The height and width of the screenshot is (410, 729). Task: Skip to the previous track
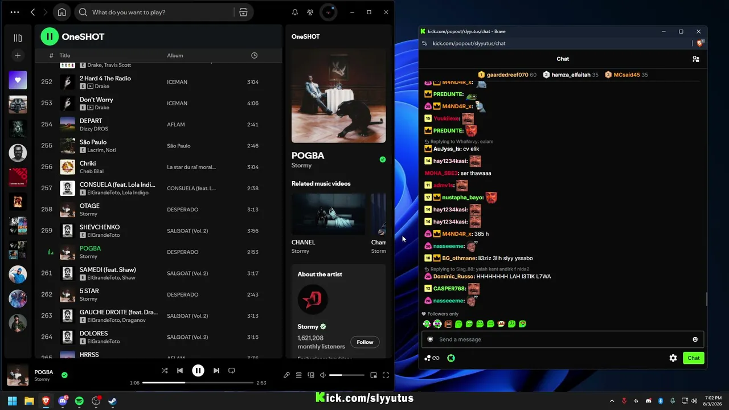pos(180,371)
